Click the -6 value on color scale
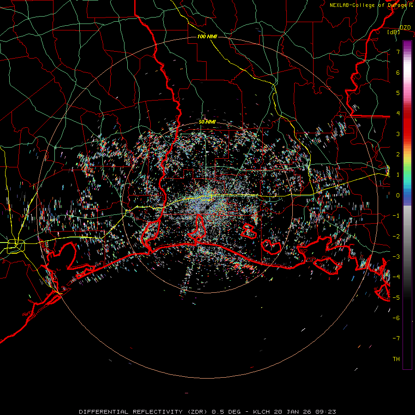 (396, 318)
